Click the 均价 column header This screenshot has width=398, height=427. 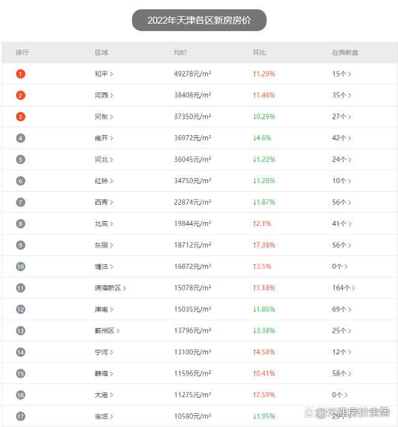click(x=180, y=53)
